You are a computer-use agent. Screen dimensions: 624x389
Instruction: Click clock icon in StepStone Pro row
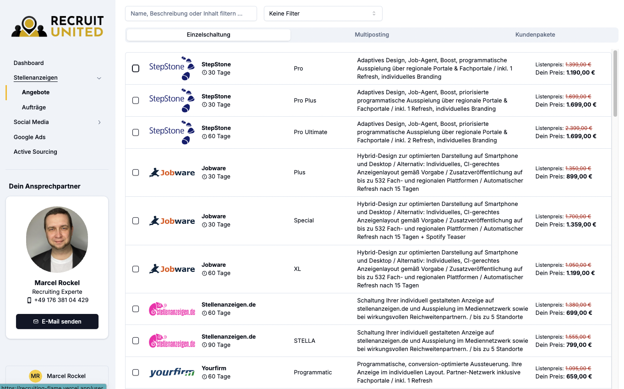[204, 73]
